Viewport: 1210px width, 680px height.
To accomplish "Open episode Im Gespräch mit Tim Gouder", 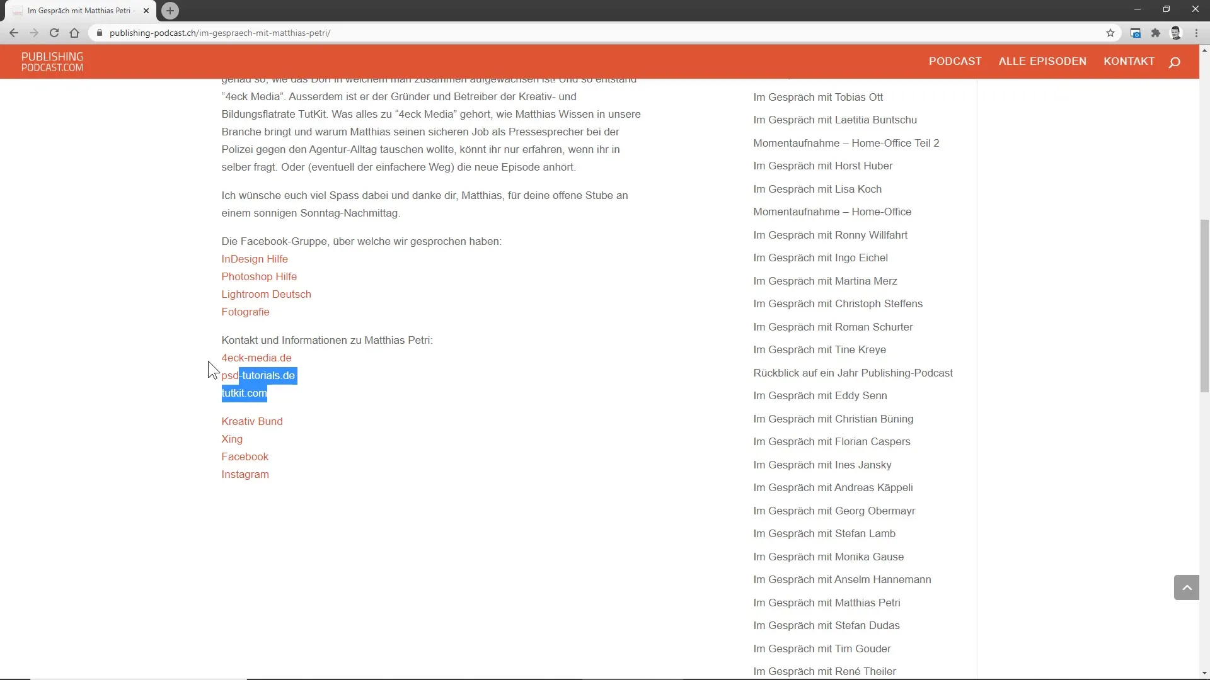I will click(x=822, y=649).
